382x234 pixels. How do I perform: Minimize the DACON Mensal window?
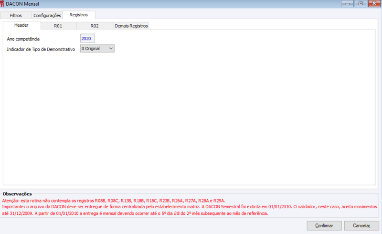coord(348,4)
